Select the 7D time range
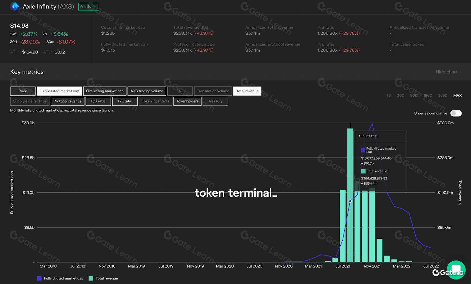The image size is (471, 284). coord(389,96)
